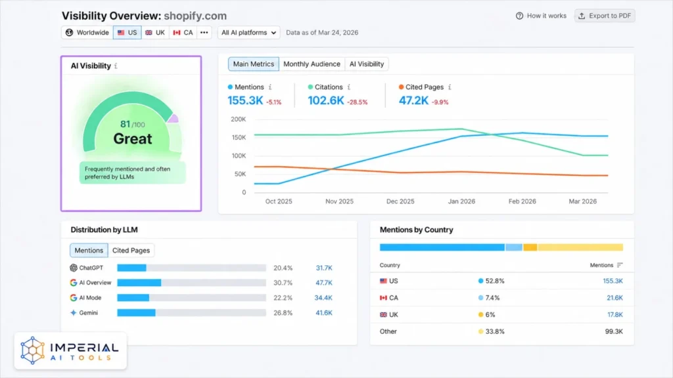Click the UK flag in country table
The width and height of the screenshot is (673, 378).
[383, 314]
